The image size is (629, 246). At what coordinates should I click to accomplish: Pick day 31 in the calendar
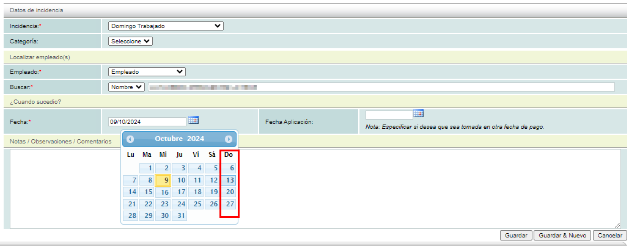point(180,215)
